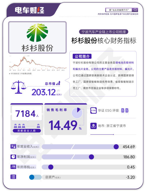146x192 pixels.
Task: Toggle the blue switch beside 总资产
Action: point(35,177)
